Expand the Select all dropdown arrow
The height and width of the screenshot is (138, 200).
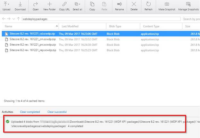[x=79, y=4]
